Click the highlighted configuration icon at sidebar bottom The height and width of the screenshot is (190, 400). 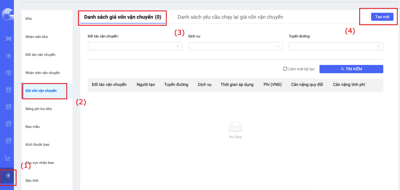tap(8, 176)
